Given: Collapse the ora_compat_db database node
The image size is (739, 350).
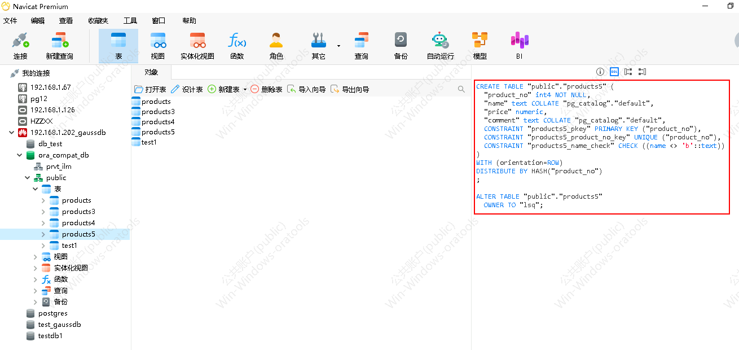Looking at the screenshot, I should coord(20,155).
